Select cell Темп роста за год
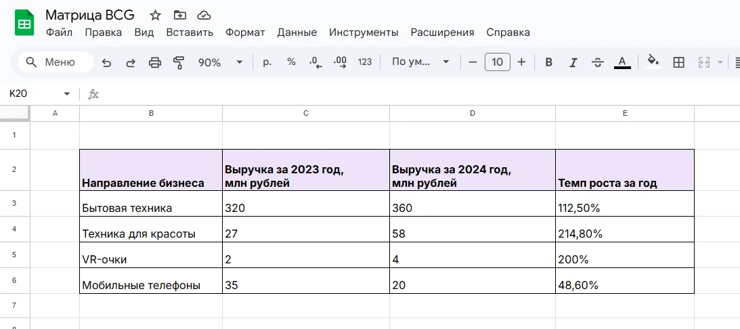 (x=625, y=171)
